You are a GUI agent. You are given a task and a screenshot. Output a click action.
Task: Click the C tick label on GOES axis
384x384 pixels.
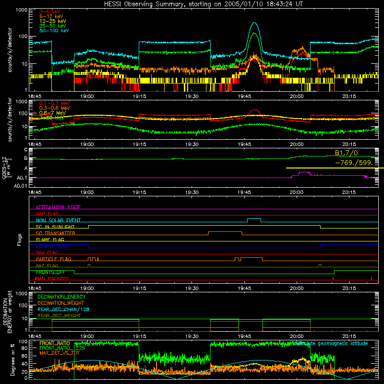26,150
